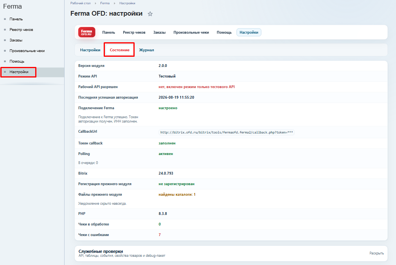The height and width of the screenshot is (265, 396).
Task: Open Произвольные чеки in the left sidebar
Action: pyautogui.click(x=27, y=51)
